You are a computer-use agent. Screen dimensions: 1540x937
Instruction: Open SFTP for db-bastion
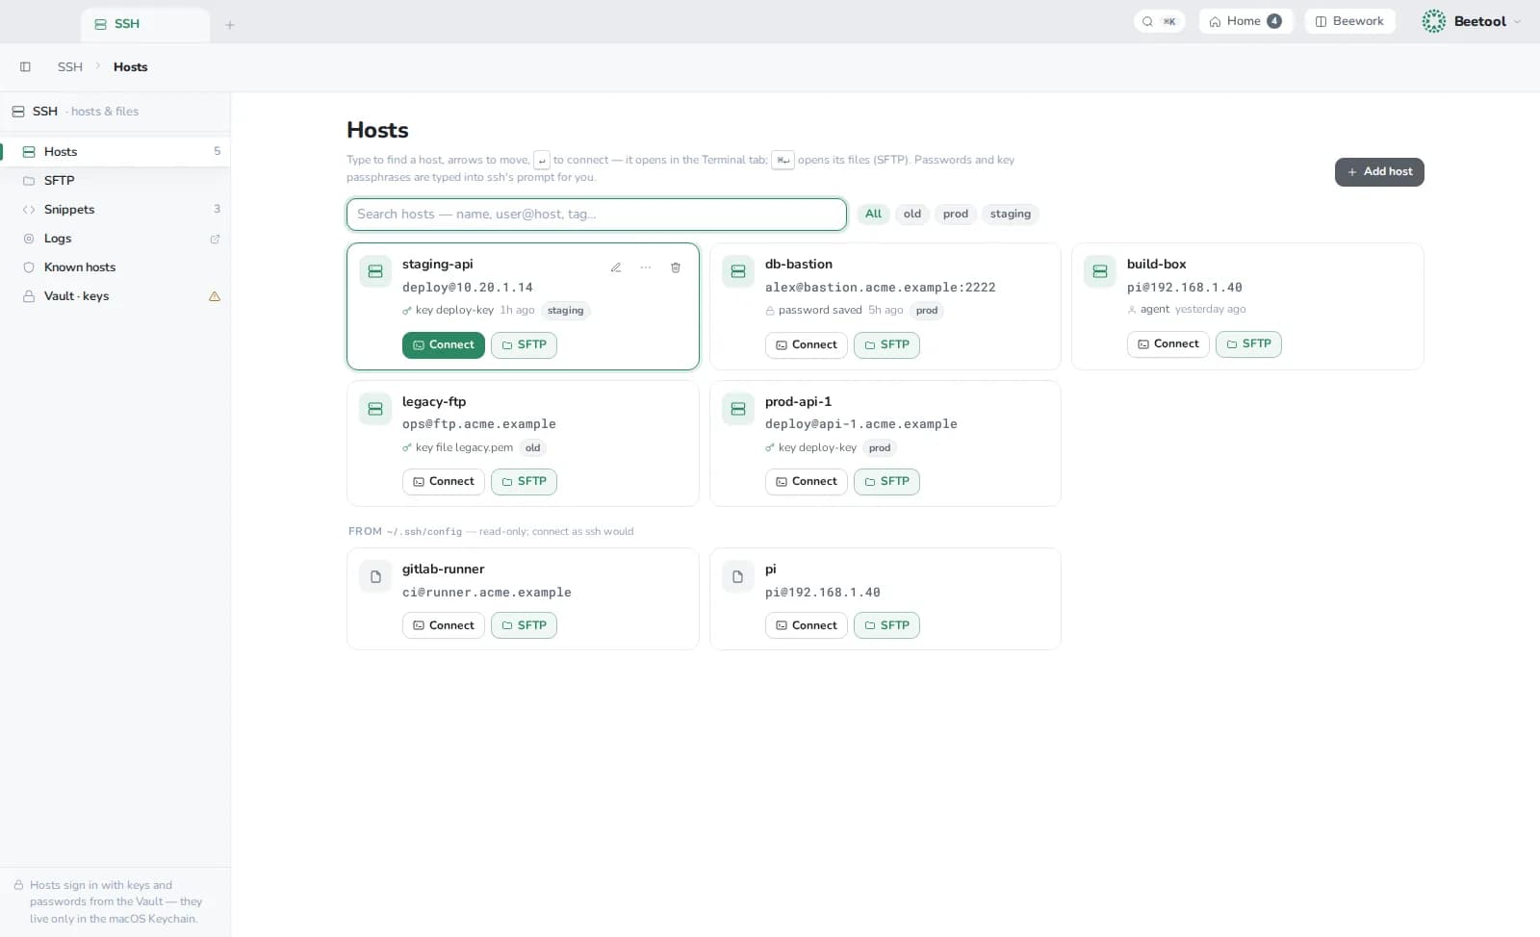click(886, 344)
